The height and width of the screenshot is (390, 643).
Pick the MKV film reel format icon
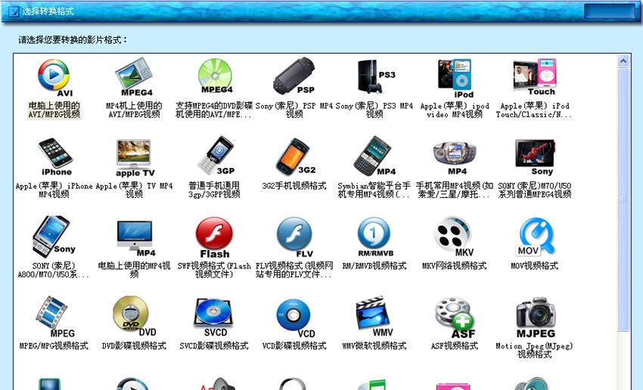click(x=454, y=237)
